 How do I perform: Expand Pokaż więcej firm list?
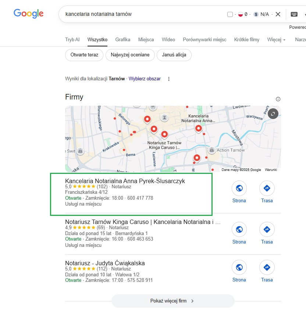pyautogui.click(x=172, y=301)
